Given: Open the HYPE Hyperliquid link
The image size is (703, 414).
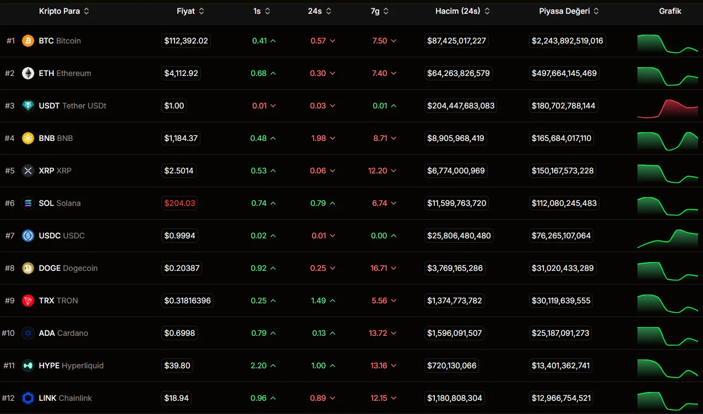Looking at the screenshot, I should pos(71,366).
